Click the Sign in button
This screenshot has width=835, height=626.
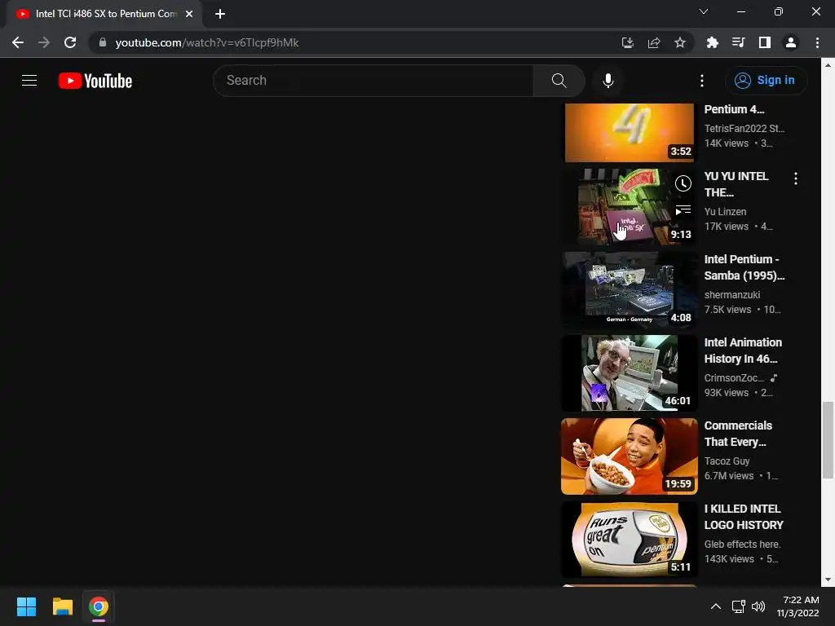point(766,81)
